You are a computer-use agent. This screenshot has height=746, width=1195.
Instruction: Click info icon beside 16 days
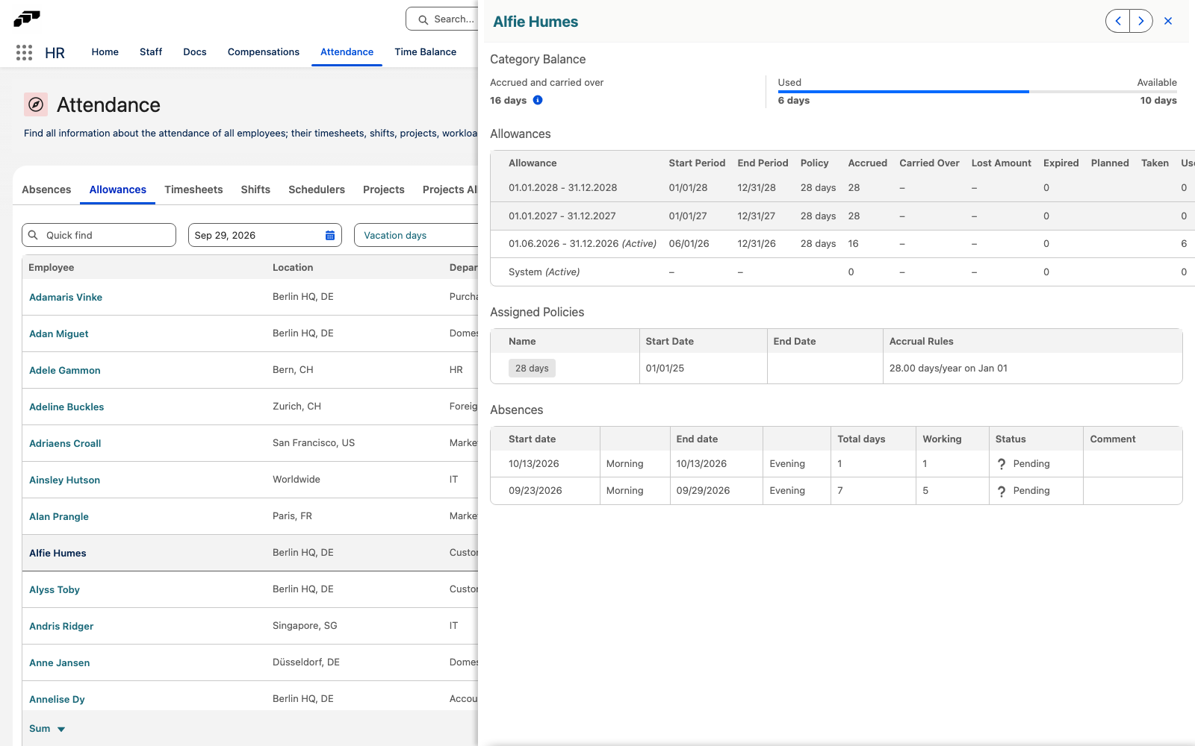pos(538,100)
